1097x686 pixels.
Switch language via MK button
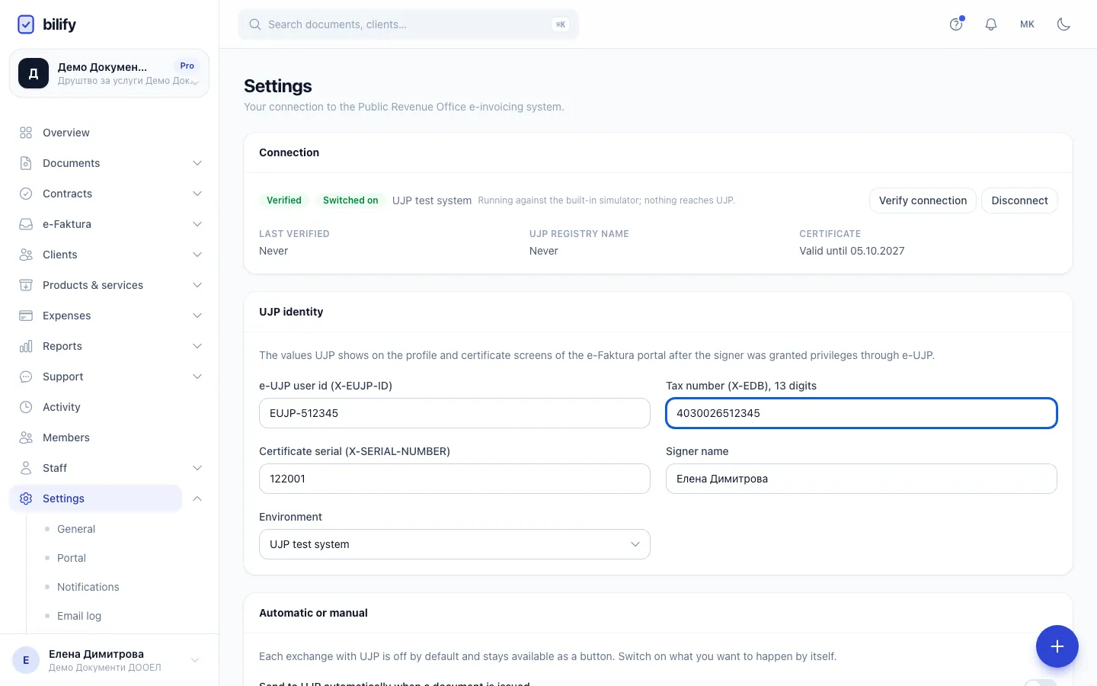[x=1027, y=24]
